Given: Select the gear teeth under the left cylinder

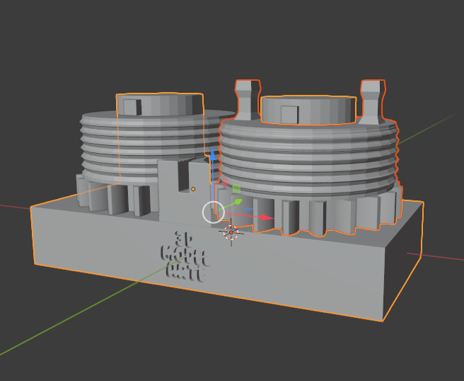Looking at the screenshot, I should point(115,196).
